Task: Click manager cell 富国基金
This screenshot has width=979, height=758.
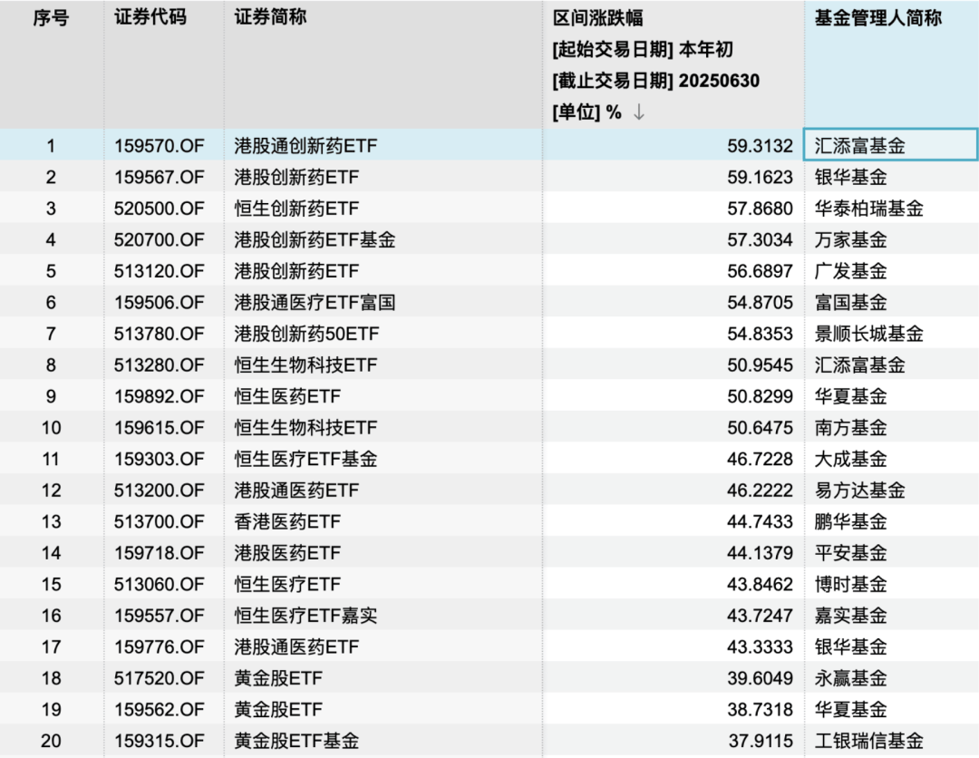Action: (x=851, y=302)
